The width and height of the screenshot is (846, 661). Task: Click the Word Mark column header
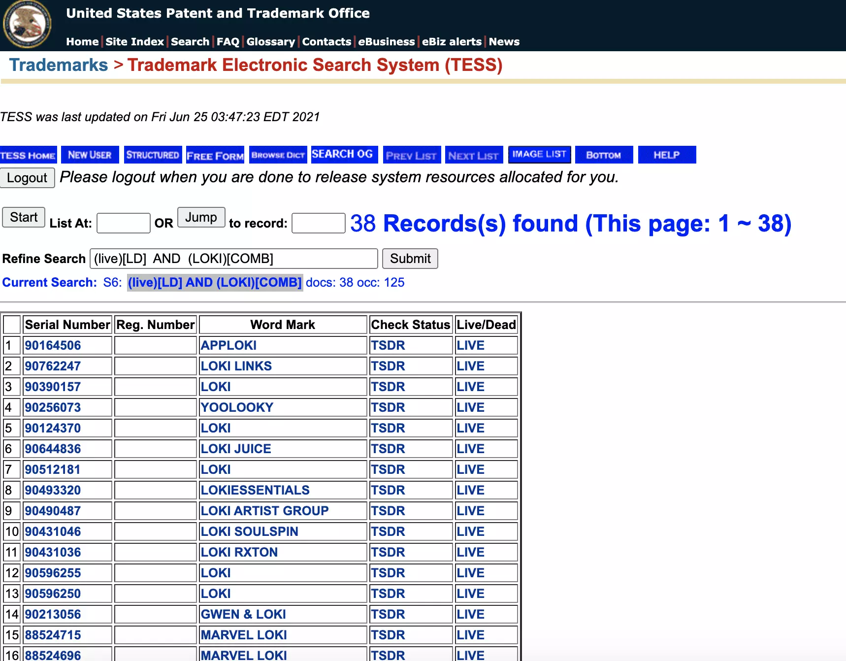[x=283, y=325]
